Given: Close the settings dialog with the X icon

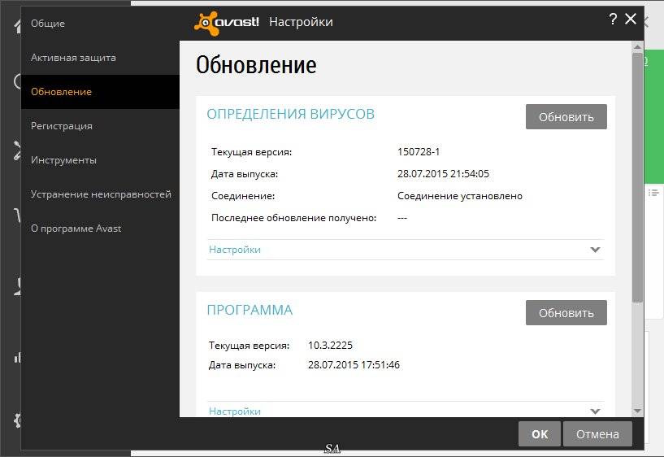Looking at the screenshot, I should 631,19.
